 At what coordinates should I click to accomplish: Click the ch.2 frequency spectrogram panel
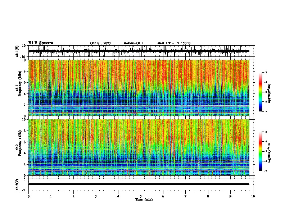(x=139, y=147)
